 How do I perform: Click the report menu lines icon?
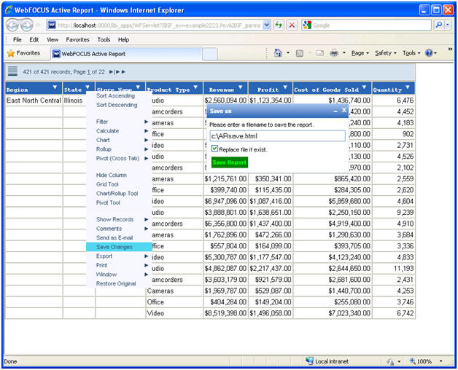point(12,71)
